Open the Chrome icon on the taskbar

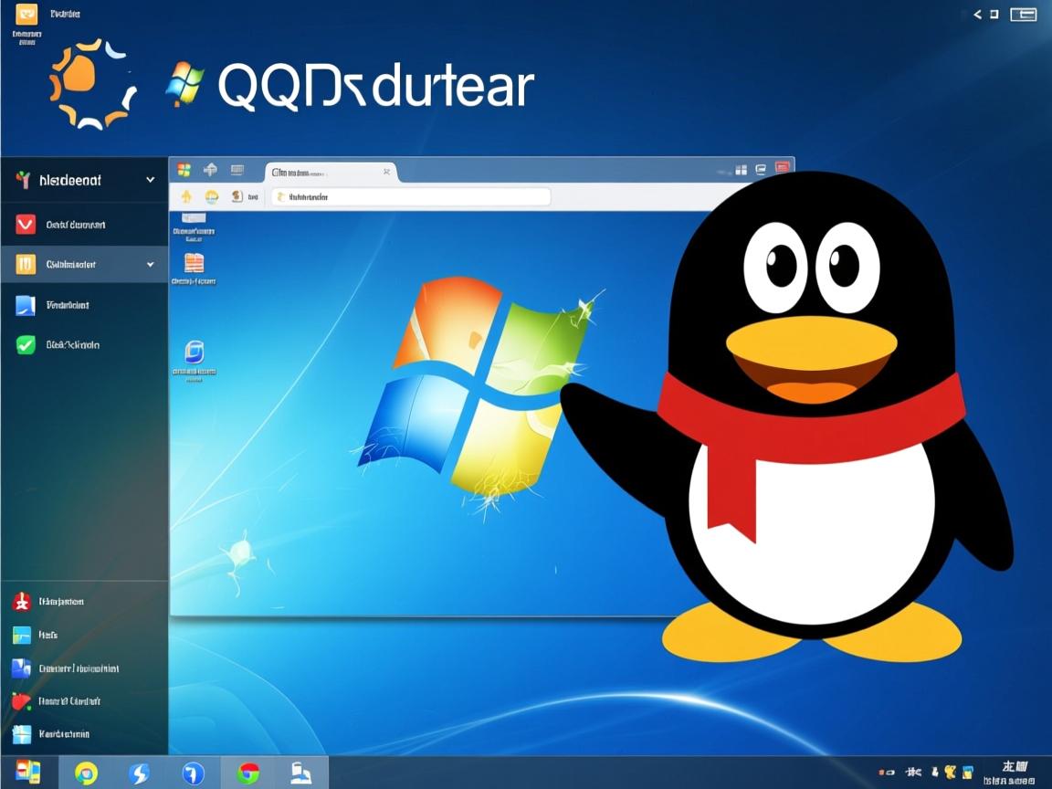(247, 773)
